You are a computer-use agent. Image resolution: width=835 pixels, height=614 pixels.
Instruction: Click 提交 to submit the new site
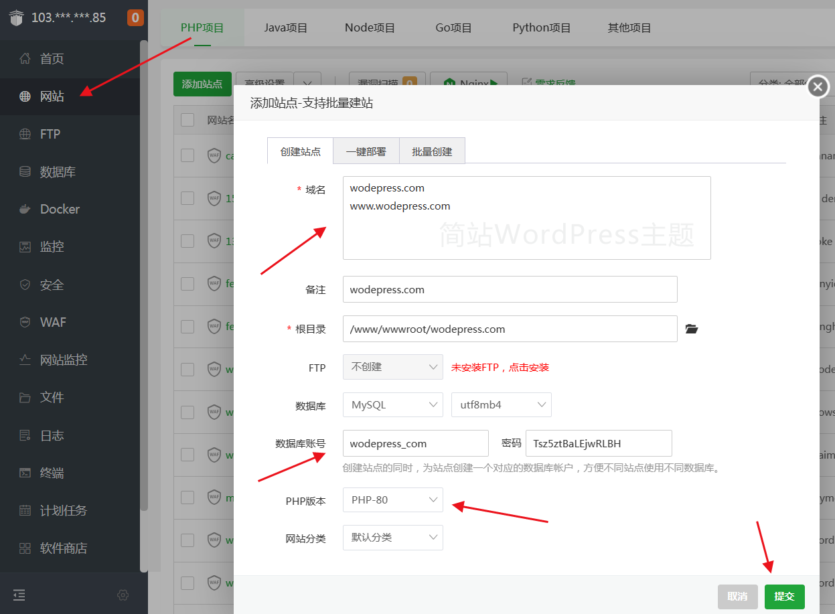tap(784, 597)
